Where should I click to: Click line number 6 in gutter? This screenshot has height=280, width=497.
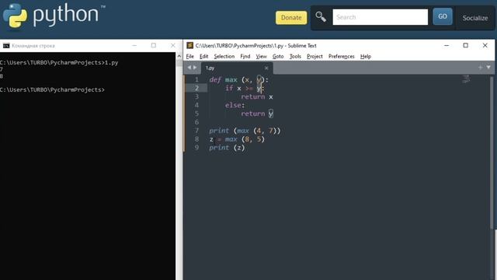pos(196,122)
